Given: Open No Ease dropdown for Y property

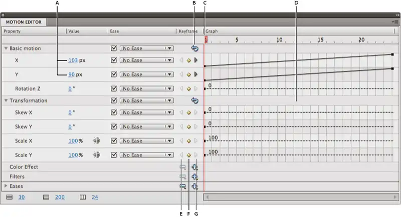Looking at the screenshot, I should pos(146,74).
